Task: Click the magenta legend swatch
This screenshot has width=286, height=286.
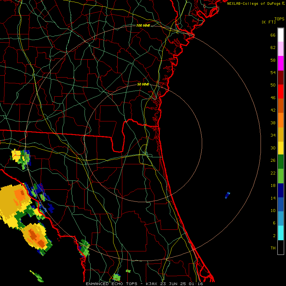Action: (x=281, y=63)
